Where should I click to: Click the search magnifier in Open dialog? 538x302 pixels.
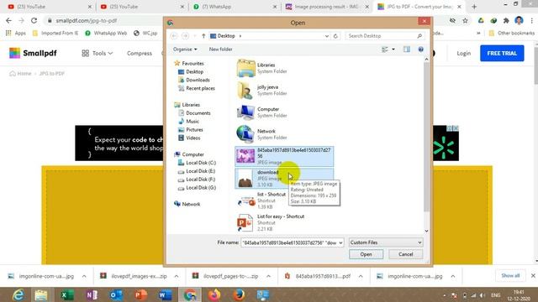pyautogui.click(x=419, y=36)
